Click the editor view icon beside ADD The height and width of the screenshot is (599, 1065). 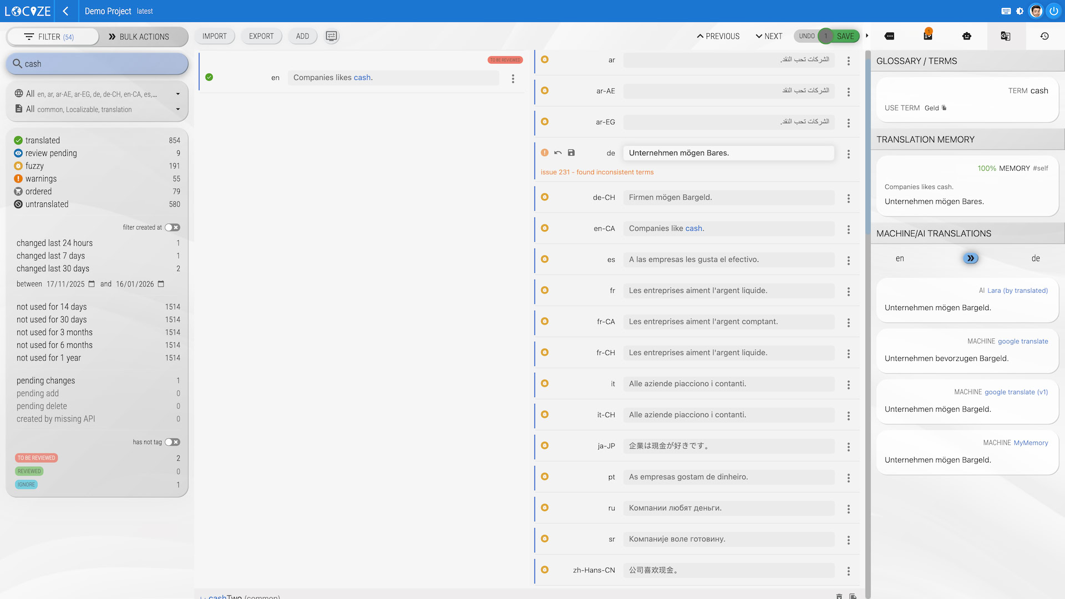pyautogui.click(x=331, y=36)
